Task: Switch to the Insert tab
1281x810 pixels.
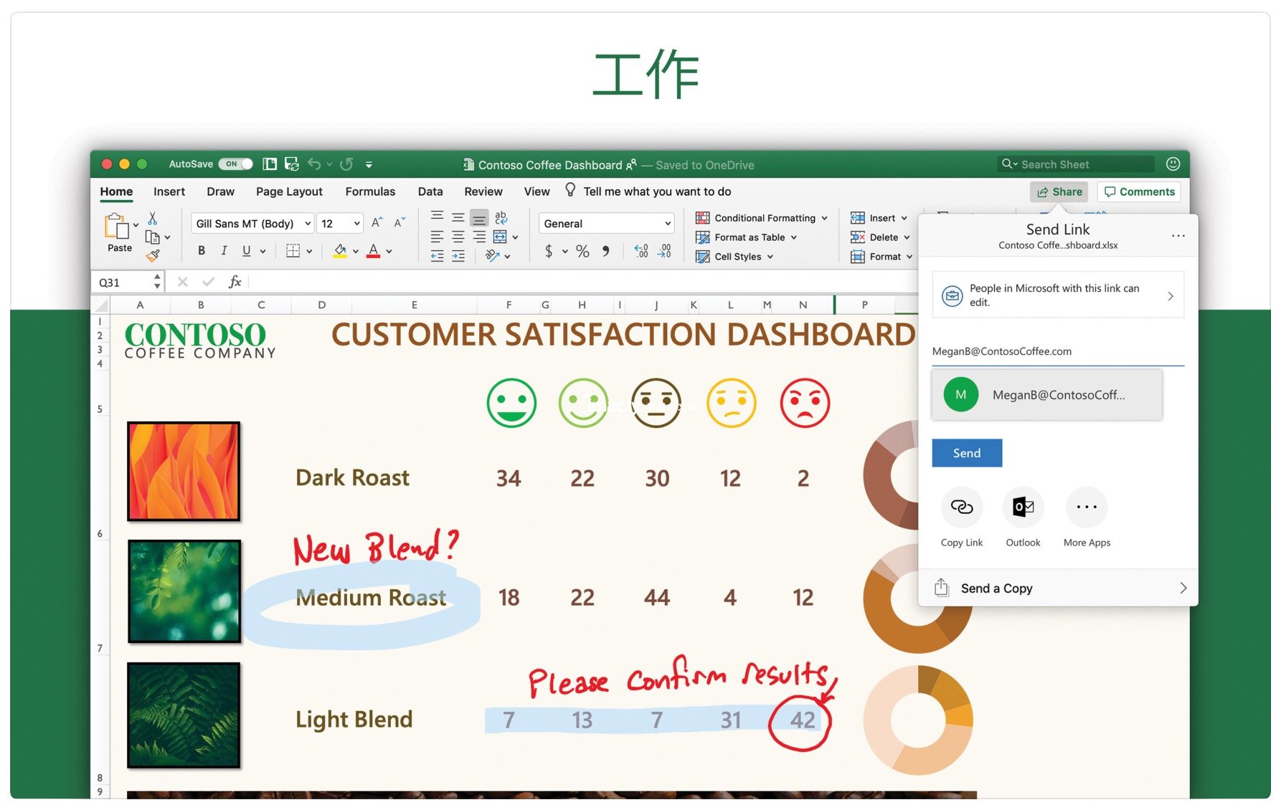Action: coord(169,191)
